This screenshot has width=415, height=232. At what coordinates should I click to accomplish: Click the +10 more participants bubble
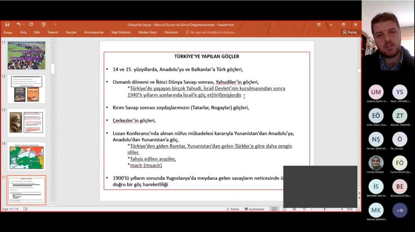(400, 210)
